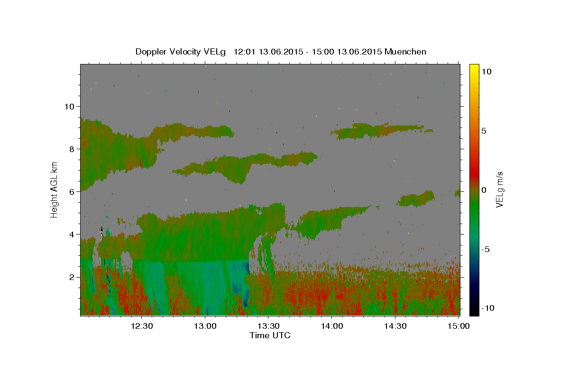569x379 pixels.
Task: Click the colorbar value 5
Action: 484,130
